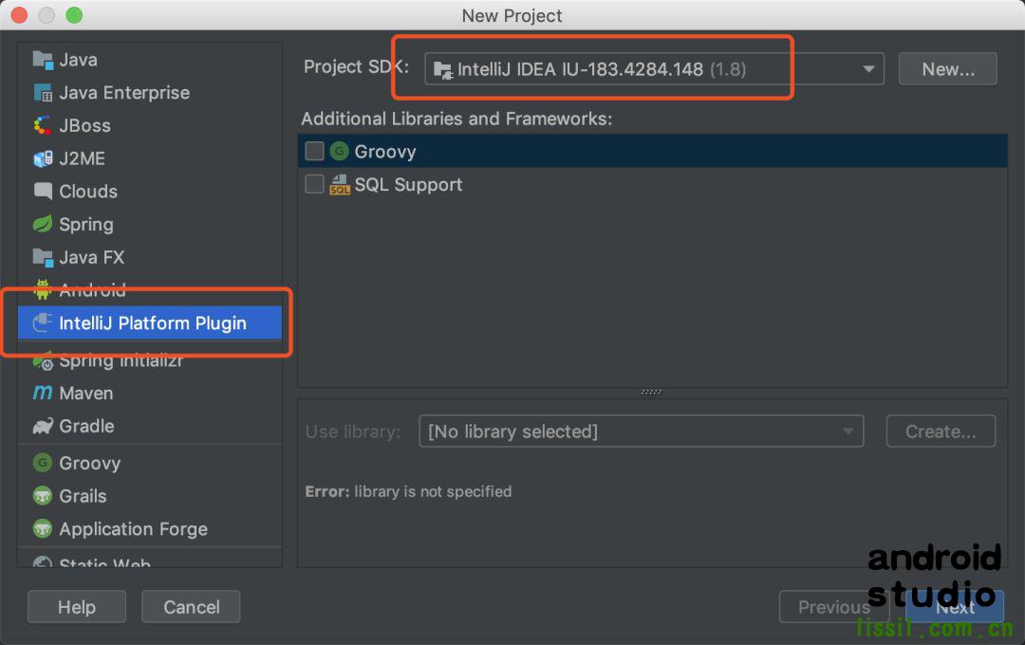This screenshot has width=1025, height=645.
Task: Select Maven project type
Action: [x=150, y=393]
